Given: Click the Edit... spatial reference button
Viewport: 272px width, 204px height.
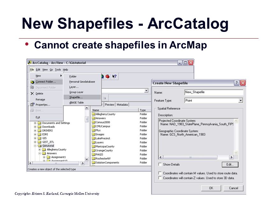Looking at the screenshot, I should [230, 164].
